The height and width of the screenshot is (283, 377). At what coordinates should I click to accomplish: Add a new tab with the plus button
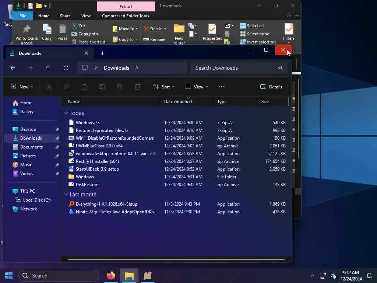[x=102, y=53]
